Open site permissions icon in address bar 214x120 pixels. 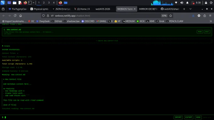52,16
